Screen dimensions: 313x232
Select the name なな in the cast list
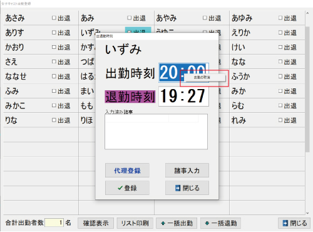pyautogui.click(x=239, y=61)
